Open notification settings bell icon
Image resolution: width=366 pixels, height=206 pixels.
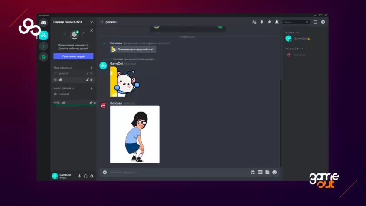(x=261, y=22)
